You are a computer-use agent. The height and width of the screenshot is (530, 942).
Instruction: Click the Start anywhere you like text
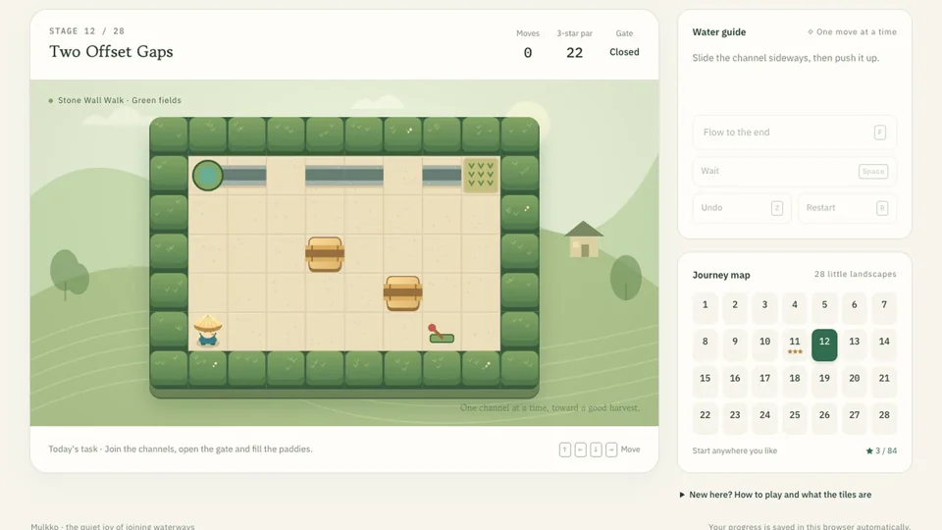pyautogui.click(x=735, y=450)
